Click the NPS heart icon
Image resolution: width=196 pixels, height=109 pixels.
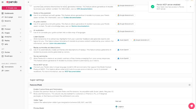(3, 44)
